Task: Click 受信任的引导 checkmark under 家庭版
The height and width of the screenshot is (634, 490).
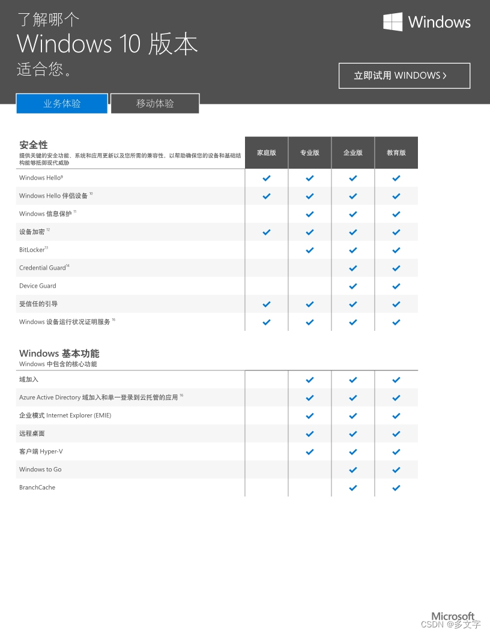Action: [x=267, y=304]
